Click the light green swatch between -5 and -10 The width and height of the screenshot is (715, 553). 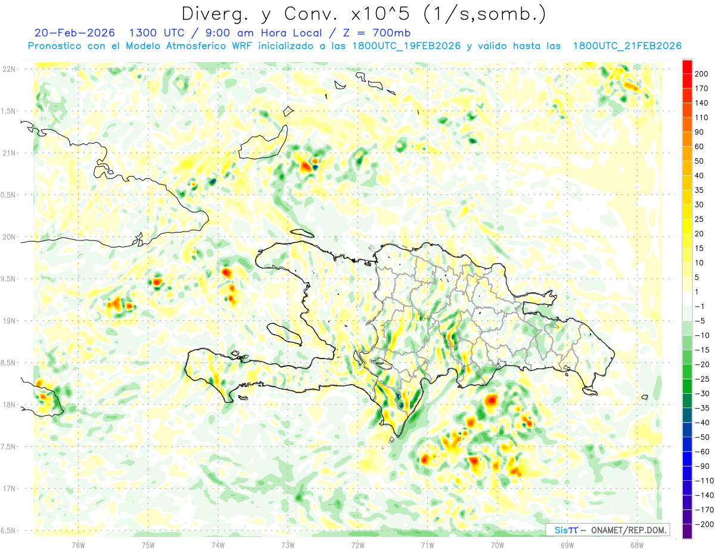click(687, 328)
